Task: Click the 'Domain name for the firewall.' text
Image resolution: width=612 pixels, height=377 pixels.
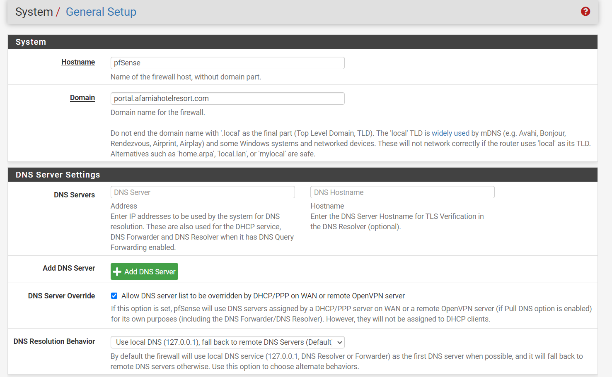Action: click(x=157, y=113)
